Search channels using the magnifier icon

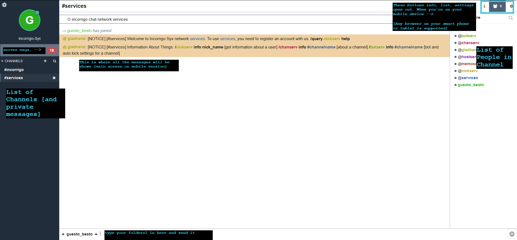55,61
